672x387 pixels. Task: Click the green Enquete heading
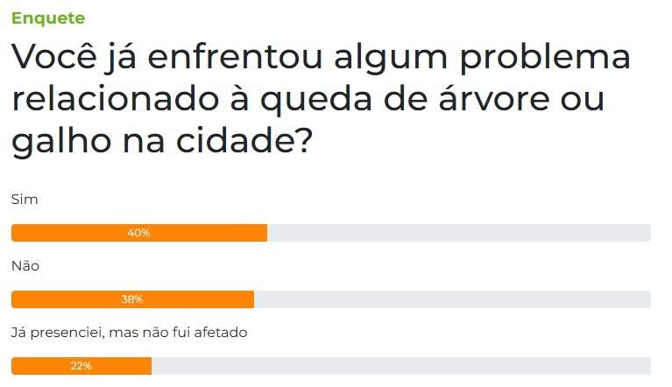(48, 18)
